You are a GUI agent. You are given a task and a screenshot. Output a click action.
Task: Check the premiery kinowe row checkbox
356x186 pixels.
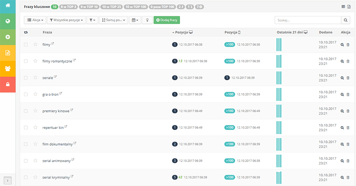pyautogui.click(x=26, y=111)
